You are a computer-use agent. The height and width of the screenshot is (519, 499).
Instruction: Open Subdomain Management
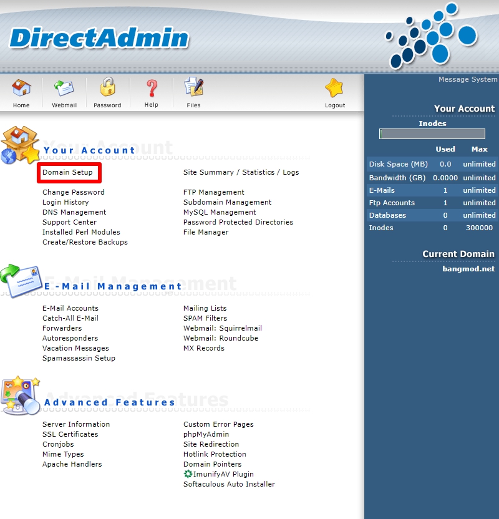(x=227, y=202)
